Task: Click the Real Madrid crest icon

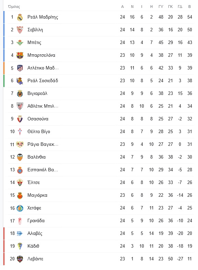Action: [x=20, y=17]
